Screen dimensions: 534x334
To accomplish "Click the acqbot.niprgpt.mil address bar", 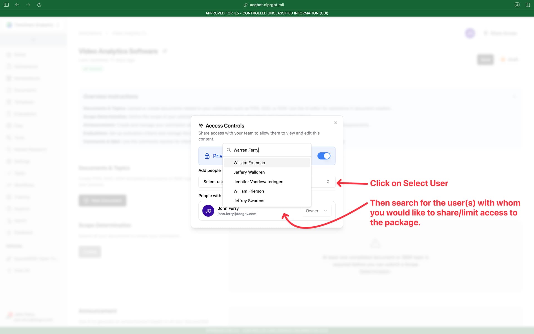I will tap(267, 5).
